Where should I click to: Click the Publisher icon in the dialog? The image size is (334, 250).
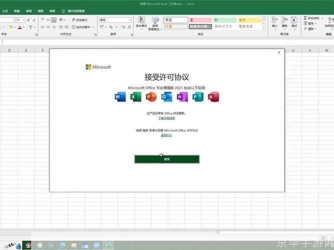point(198,97)
